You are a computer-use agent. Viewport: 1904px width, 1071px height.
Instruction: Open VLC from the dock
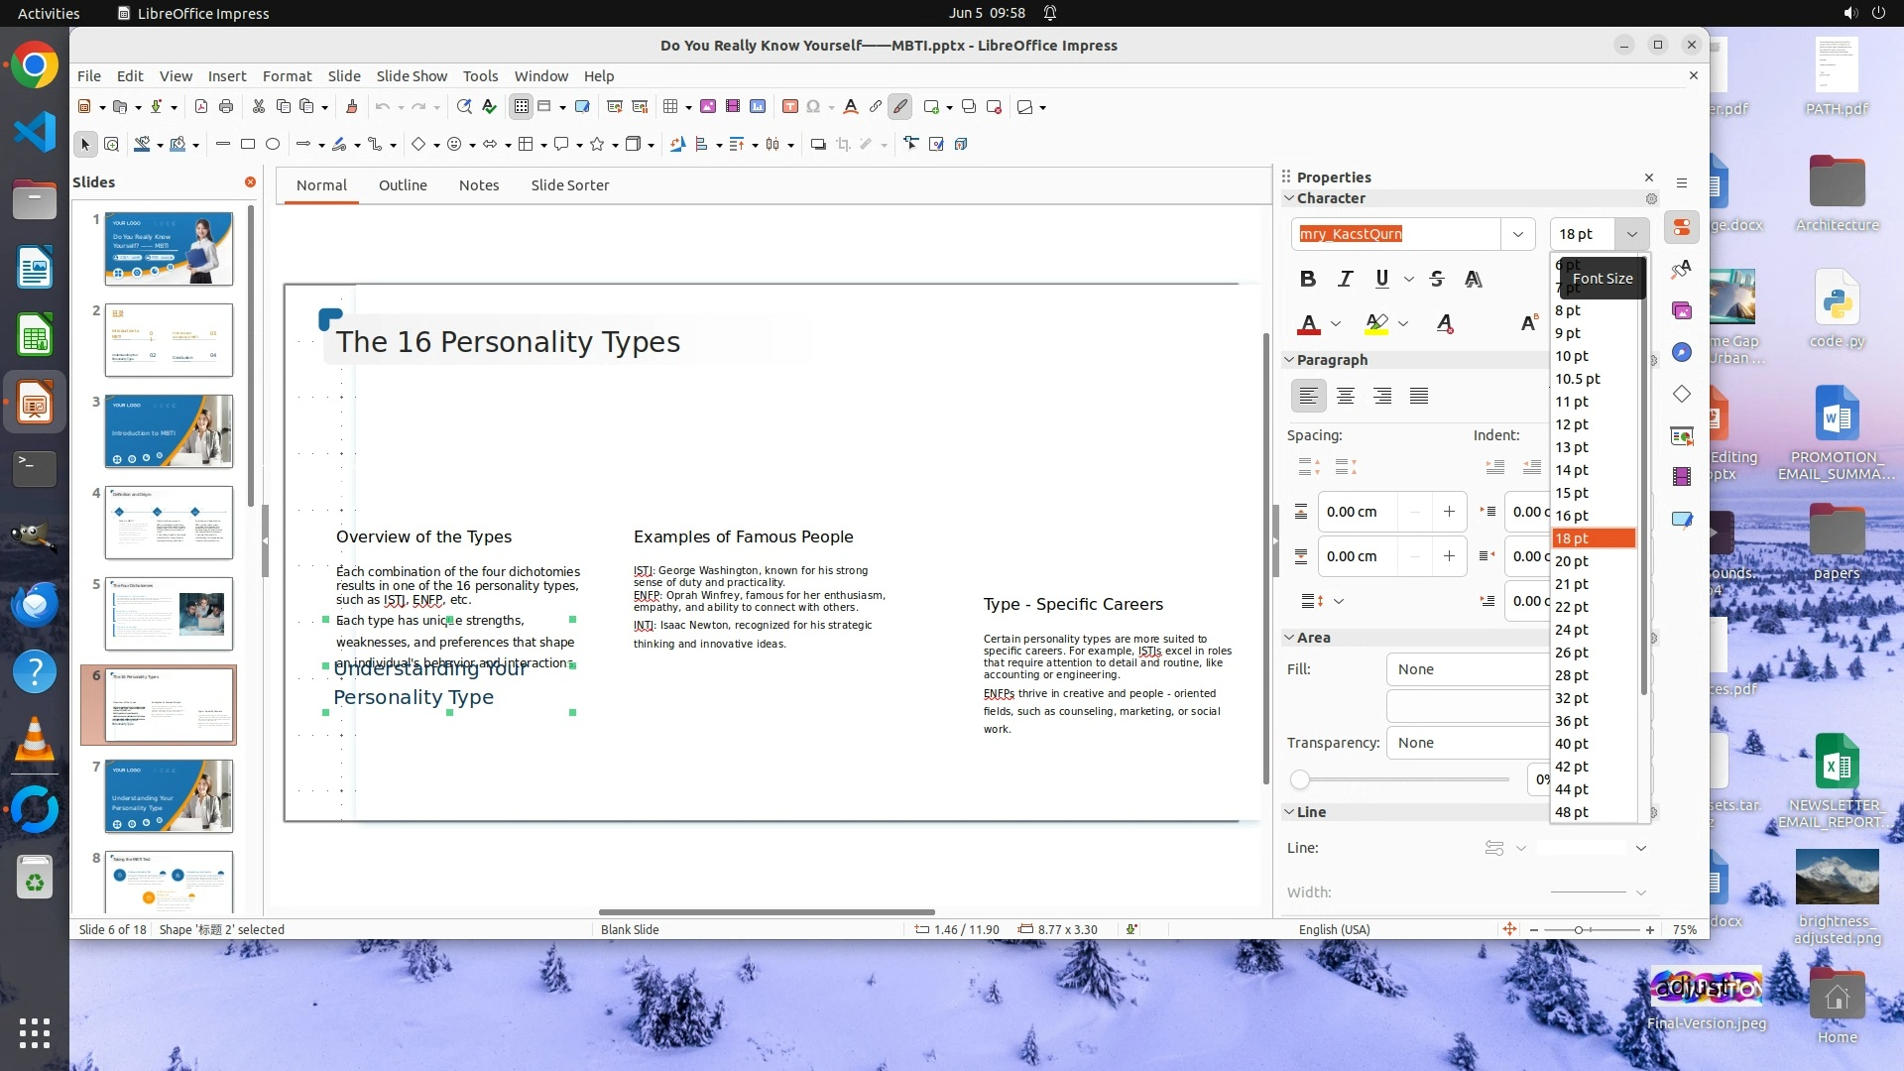pyautogui.click(x=35, y=740)
